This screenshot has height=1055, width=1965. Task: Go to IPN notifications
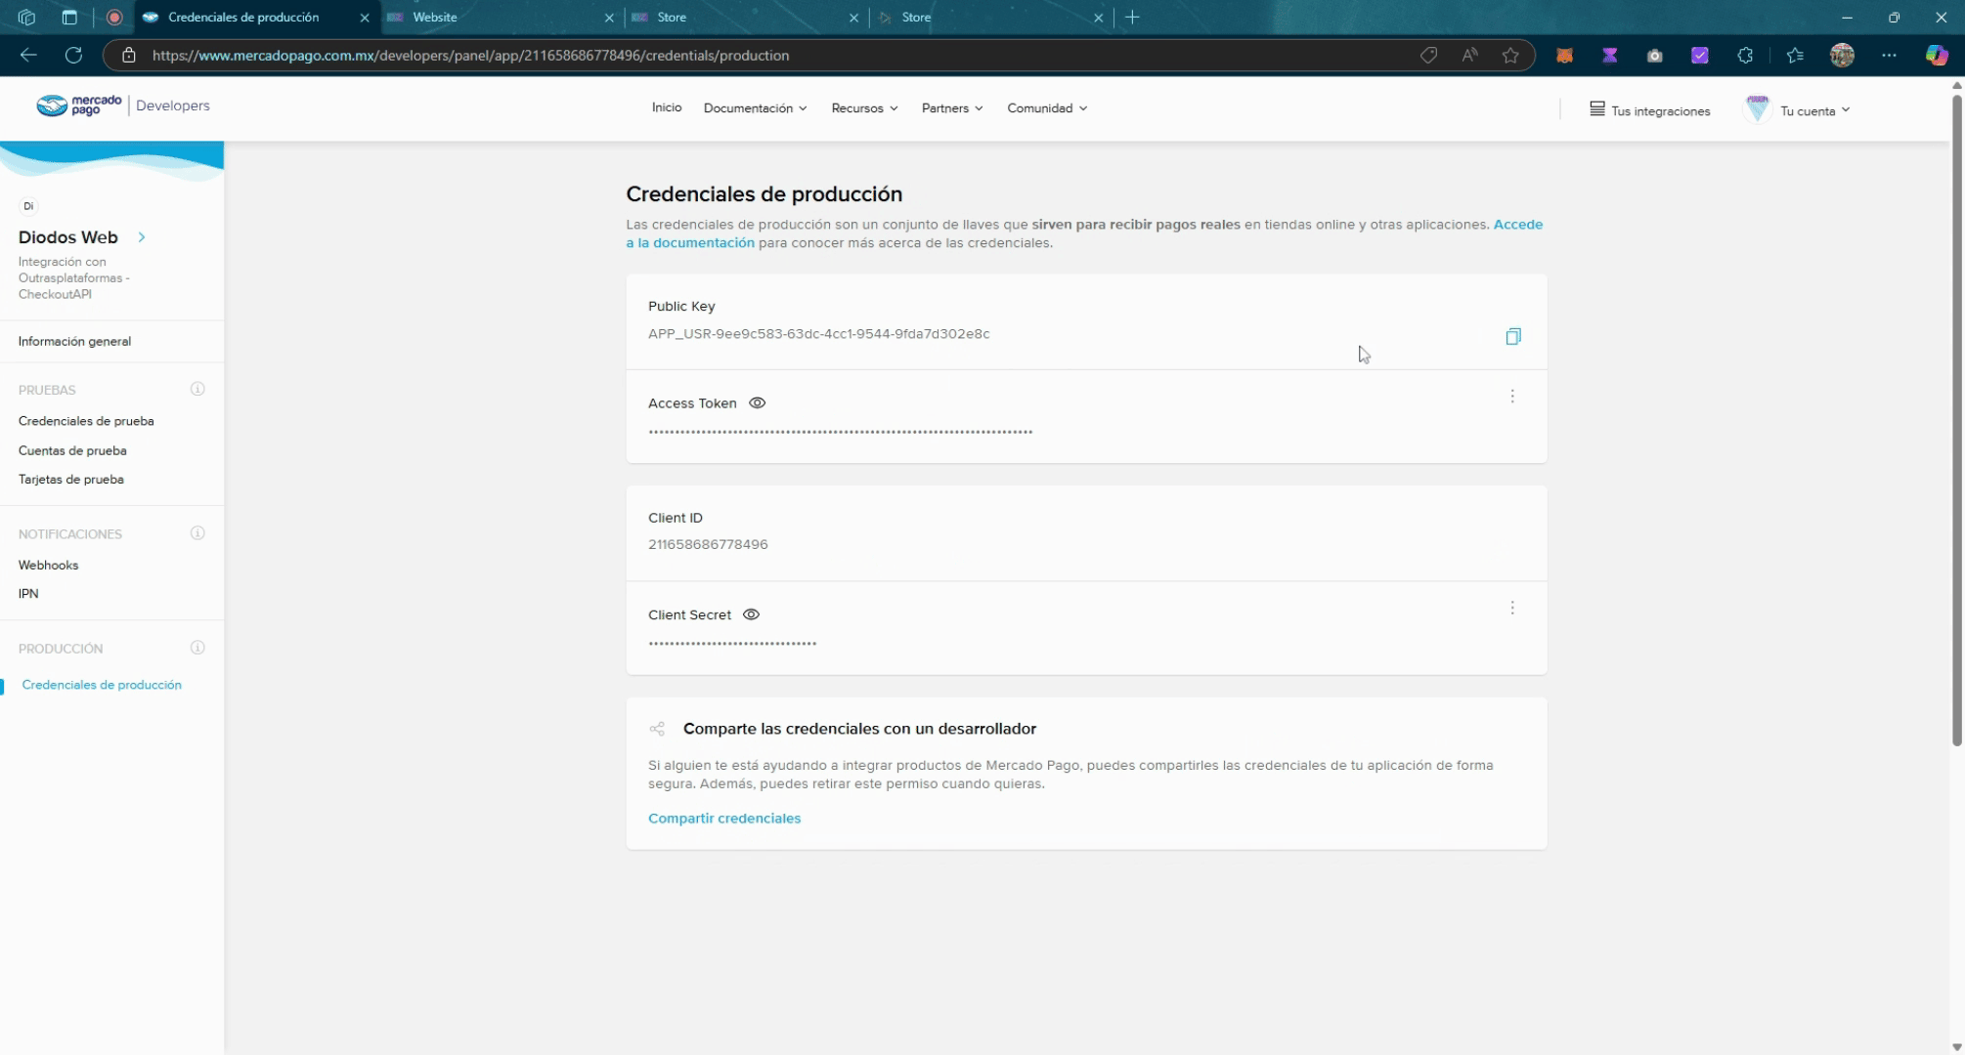(28, 594)
